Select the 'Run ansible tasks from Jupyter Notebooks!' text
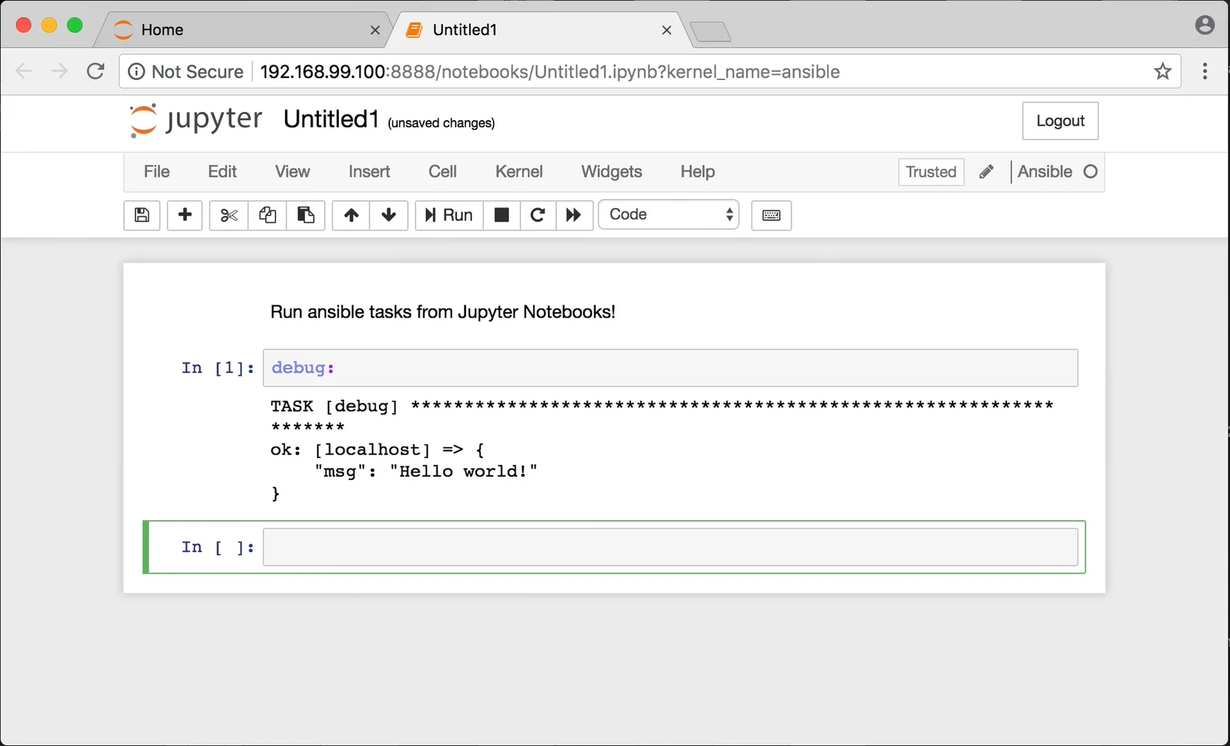 click(x=442, y=312)
